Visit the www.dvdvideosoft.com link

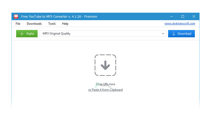[180, 23]
